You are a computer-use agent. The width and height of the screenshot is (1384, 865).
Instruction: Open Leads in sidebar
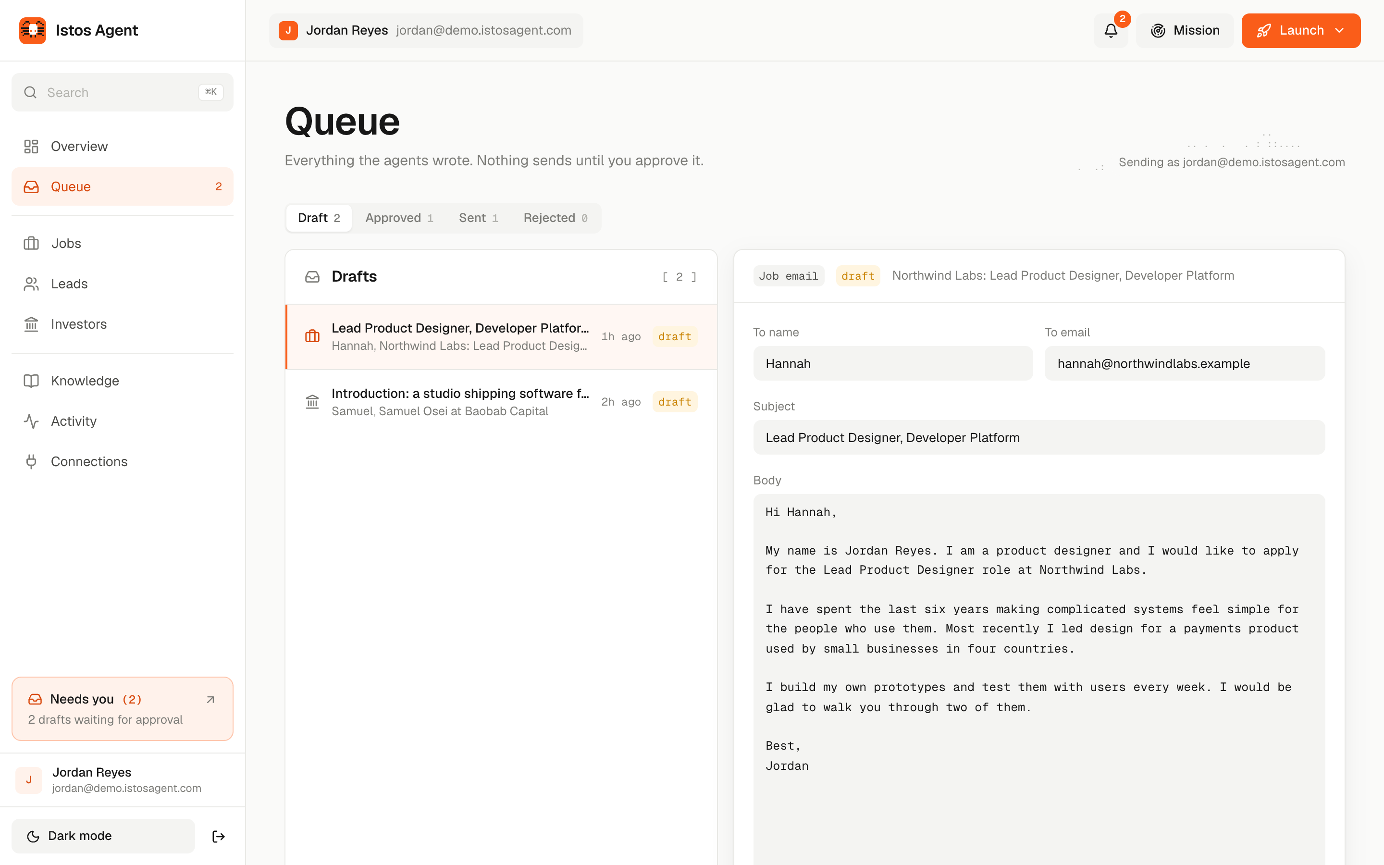point(123,284)
